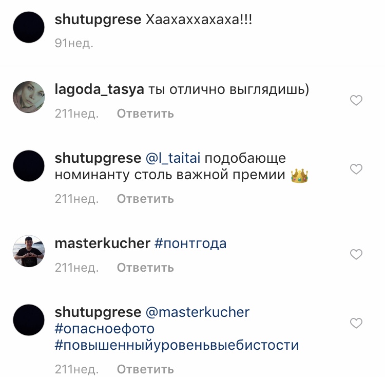Screen dimensions: 385x377
Task: Tap shutupgrese's avatar beside the @l_taitai reply
Action: click(29, 166)
